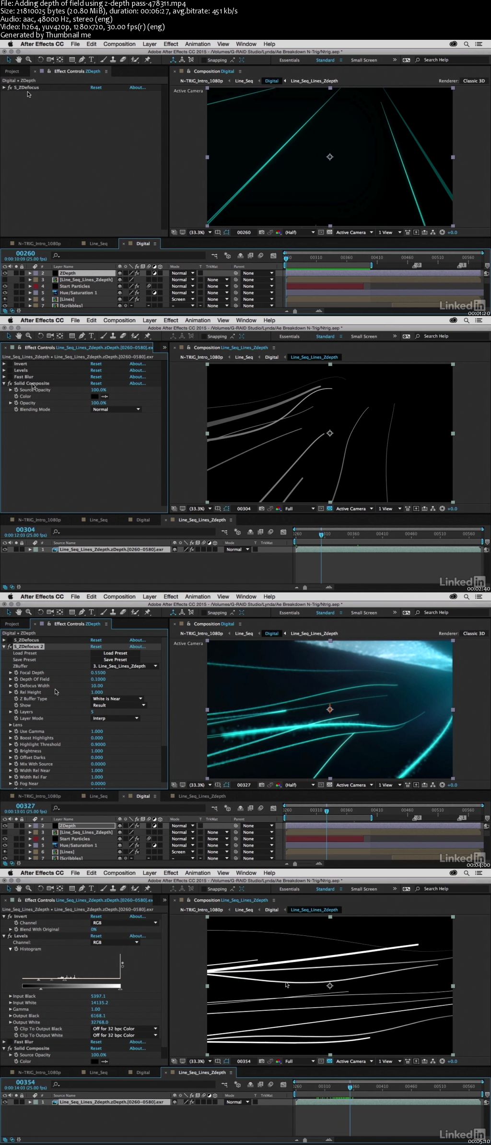Image resolution: width=491 pixels, height=1145 pixels.
Task: Toggle the Invert effect fx switch, 00354 frame
Action: [10, 916]
